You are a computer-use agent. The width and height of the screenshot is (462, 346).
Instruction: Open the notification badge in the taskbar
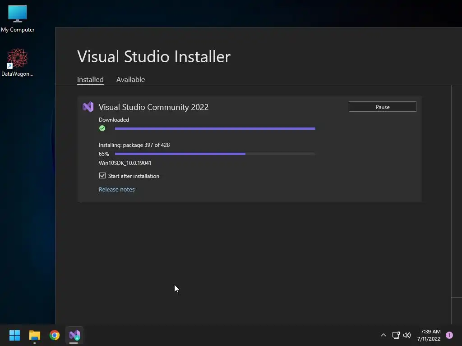coord(449,335)
